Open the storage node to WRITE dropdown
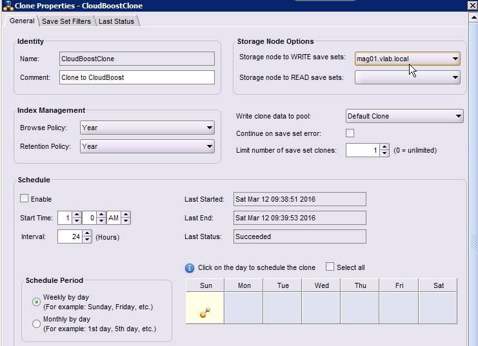Screen dimensions: 478x346 tap(407, 59)
